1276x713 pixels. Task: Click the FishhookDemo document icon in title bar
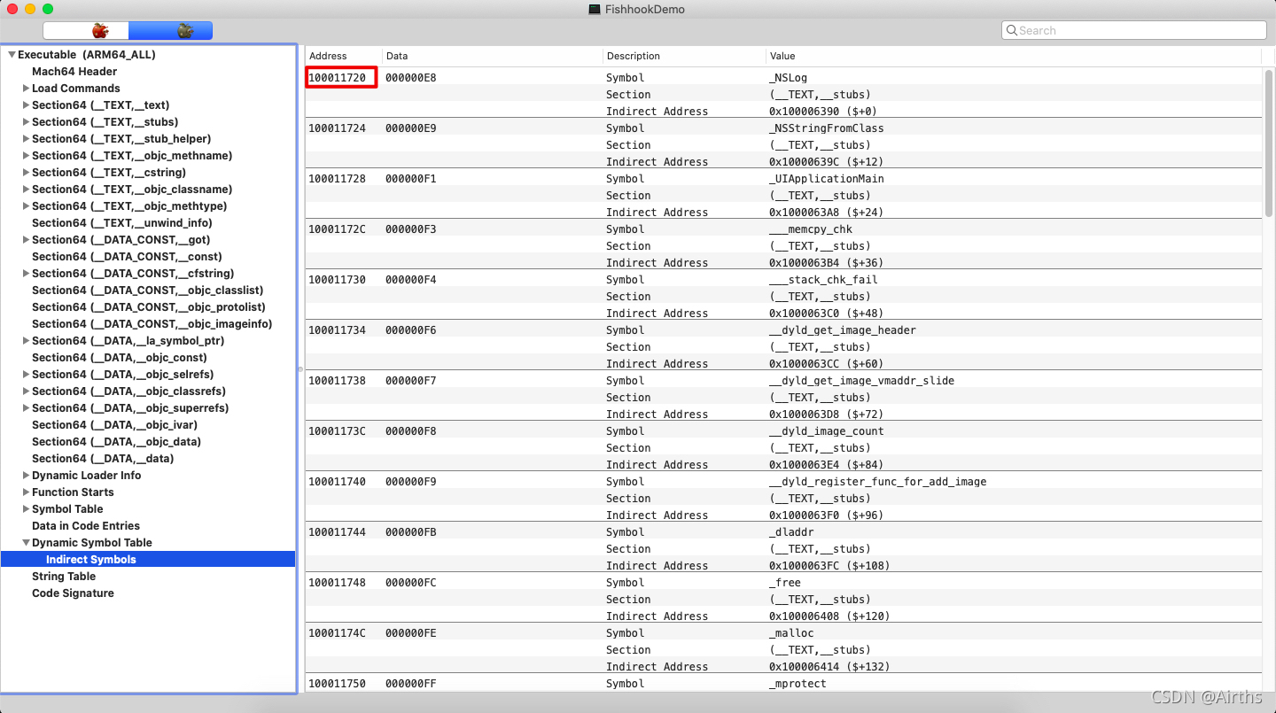coord(595,9)
